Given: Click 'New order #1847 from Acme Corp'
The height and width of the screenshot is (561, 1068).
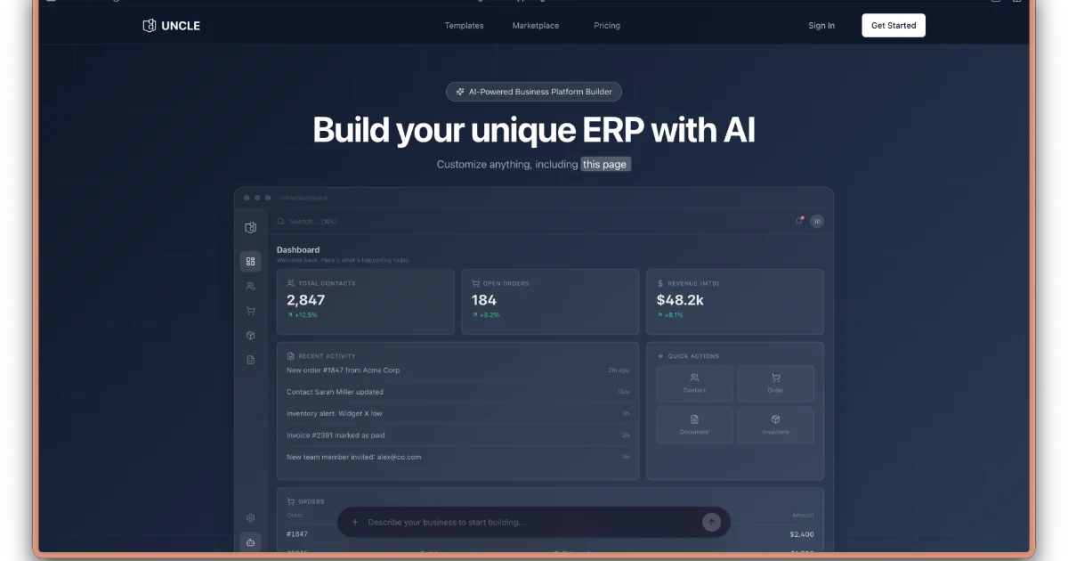Looking at the screenshot, I should click(343, 370).
